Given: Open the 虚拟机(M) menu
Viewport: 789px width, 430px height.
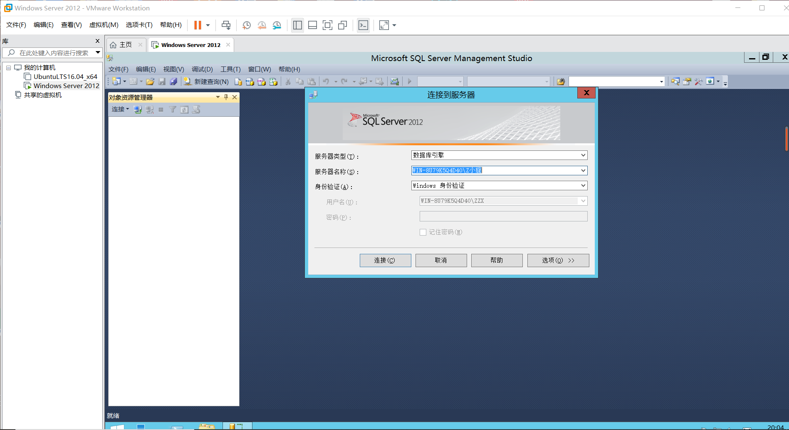Looking at the screenshot, I should pos(104,25).
